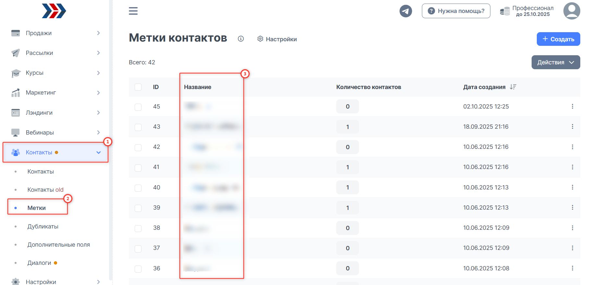The height and width of the screenshot is (285, 591).
Task: Click the hamburger menu icon
Action: click(x=133, y=11)
